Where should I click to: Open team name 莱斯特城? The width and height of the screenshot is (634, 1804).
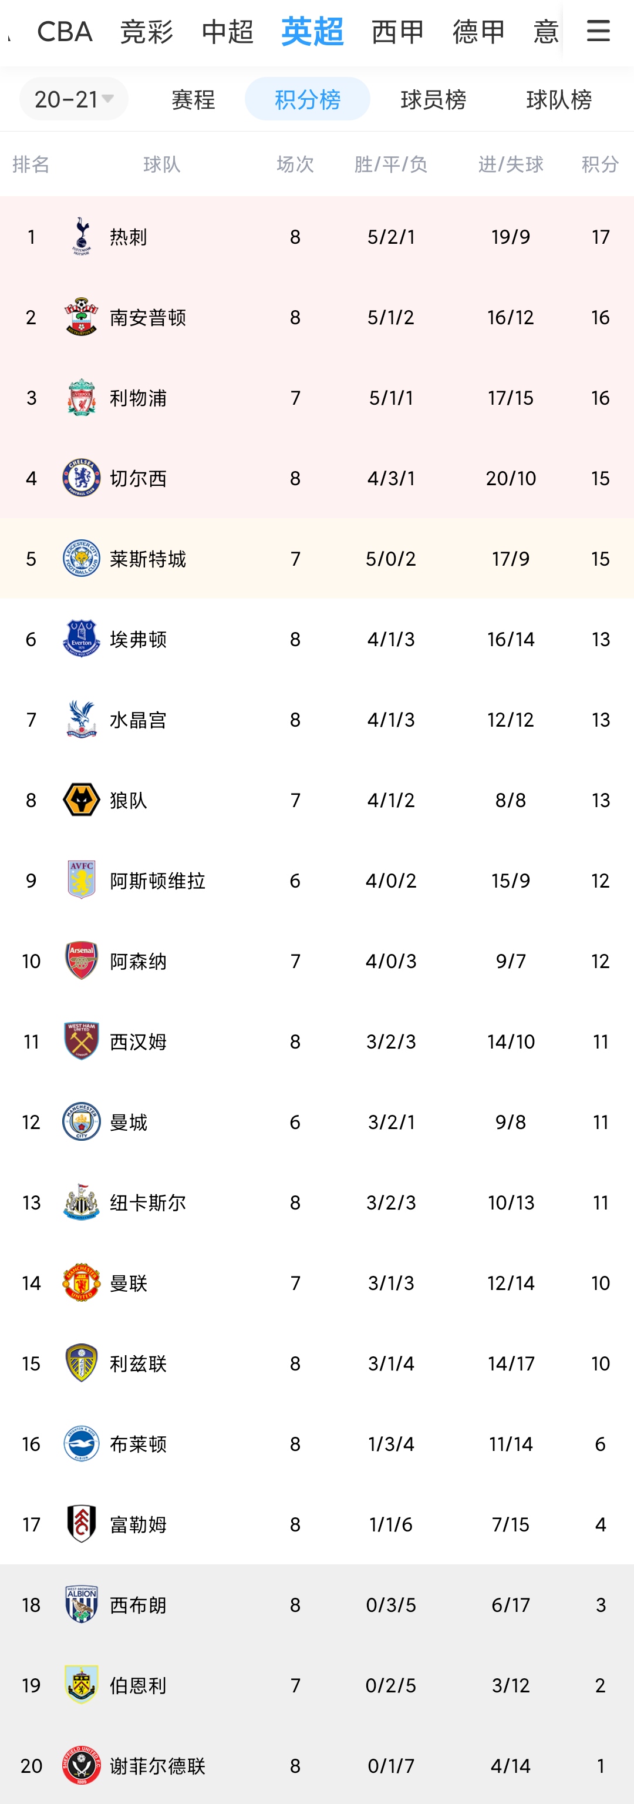coord(148,558)
